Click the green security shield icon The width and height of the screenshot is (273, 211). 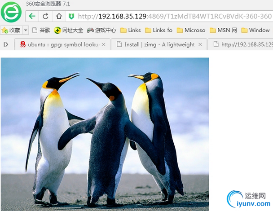pyautogui.click(x=71, y=16)
